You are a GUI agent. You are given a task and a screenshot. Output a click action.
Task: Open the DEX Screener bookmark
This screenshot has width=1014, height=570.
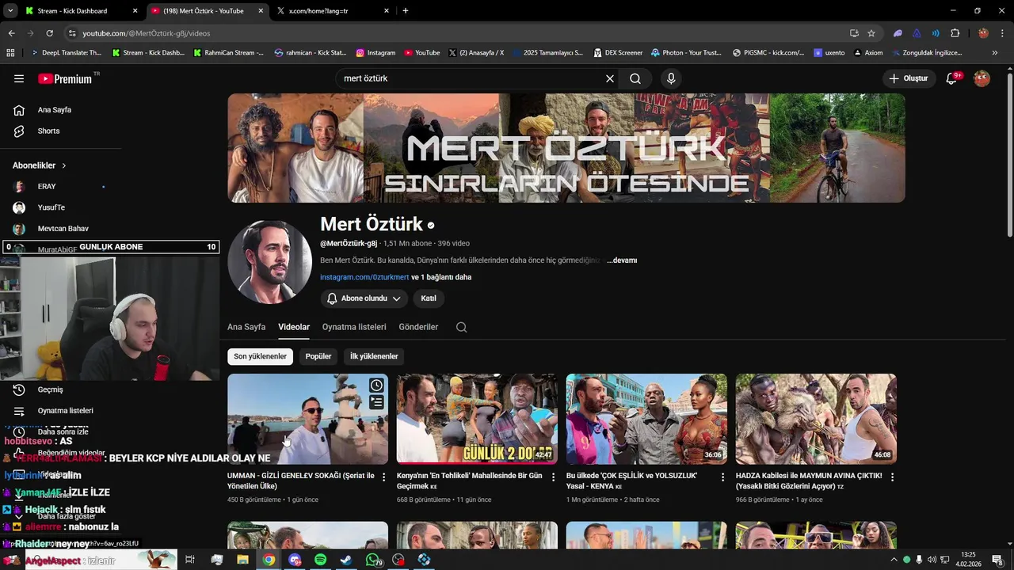tap(617, 53)
